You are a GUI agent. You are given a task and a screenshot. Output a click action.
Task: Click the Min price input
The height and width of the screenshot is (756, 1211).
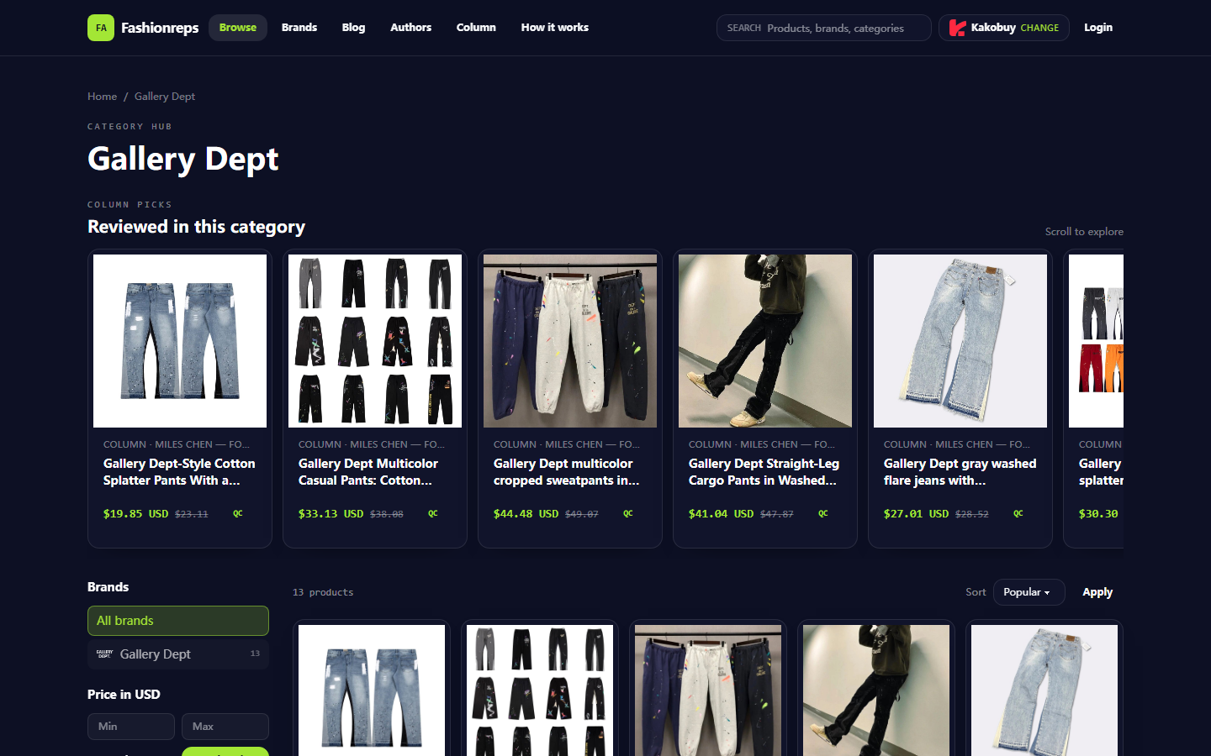pyautogui.click(x=131, y=727)
